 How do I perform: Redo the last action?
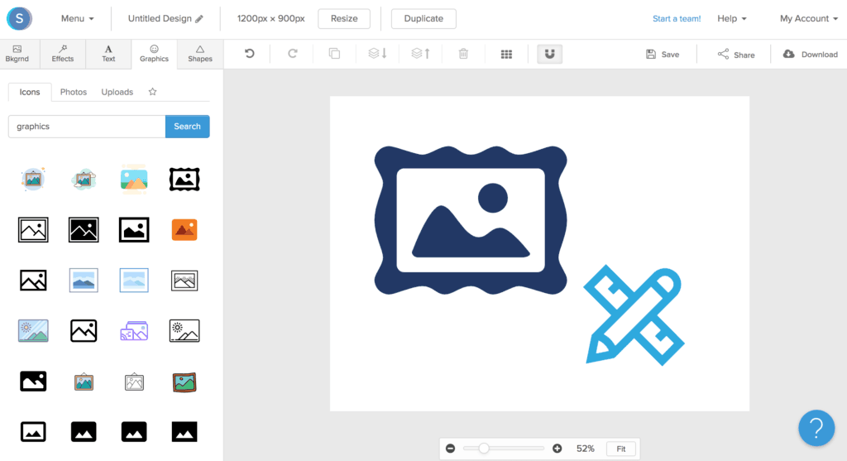tap(292, 54)
